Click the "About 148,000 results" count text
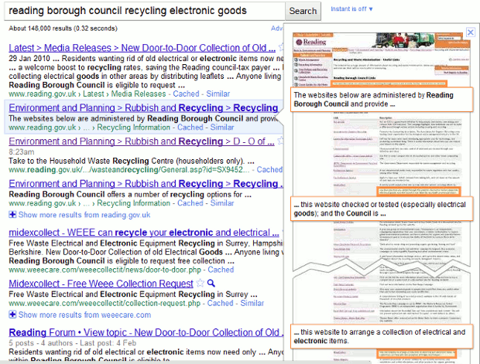The width and height of the screenshot is (480, 364). click(63, 29)
